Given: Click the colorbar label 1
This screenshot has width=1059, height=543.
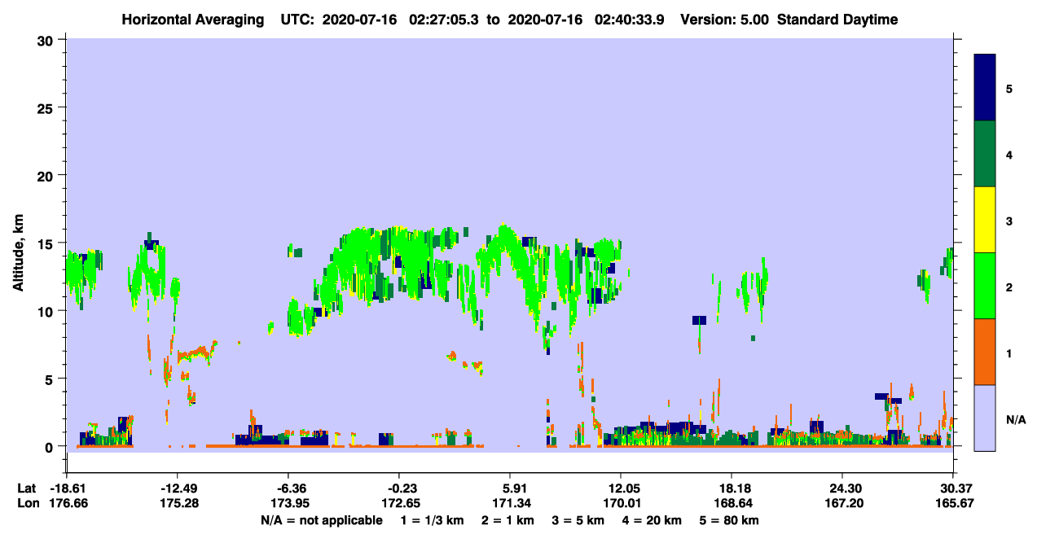Looking at the screenshot, I should pos(1009,353).
